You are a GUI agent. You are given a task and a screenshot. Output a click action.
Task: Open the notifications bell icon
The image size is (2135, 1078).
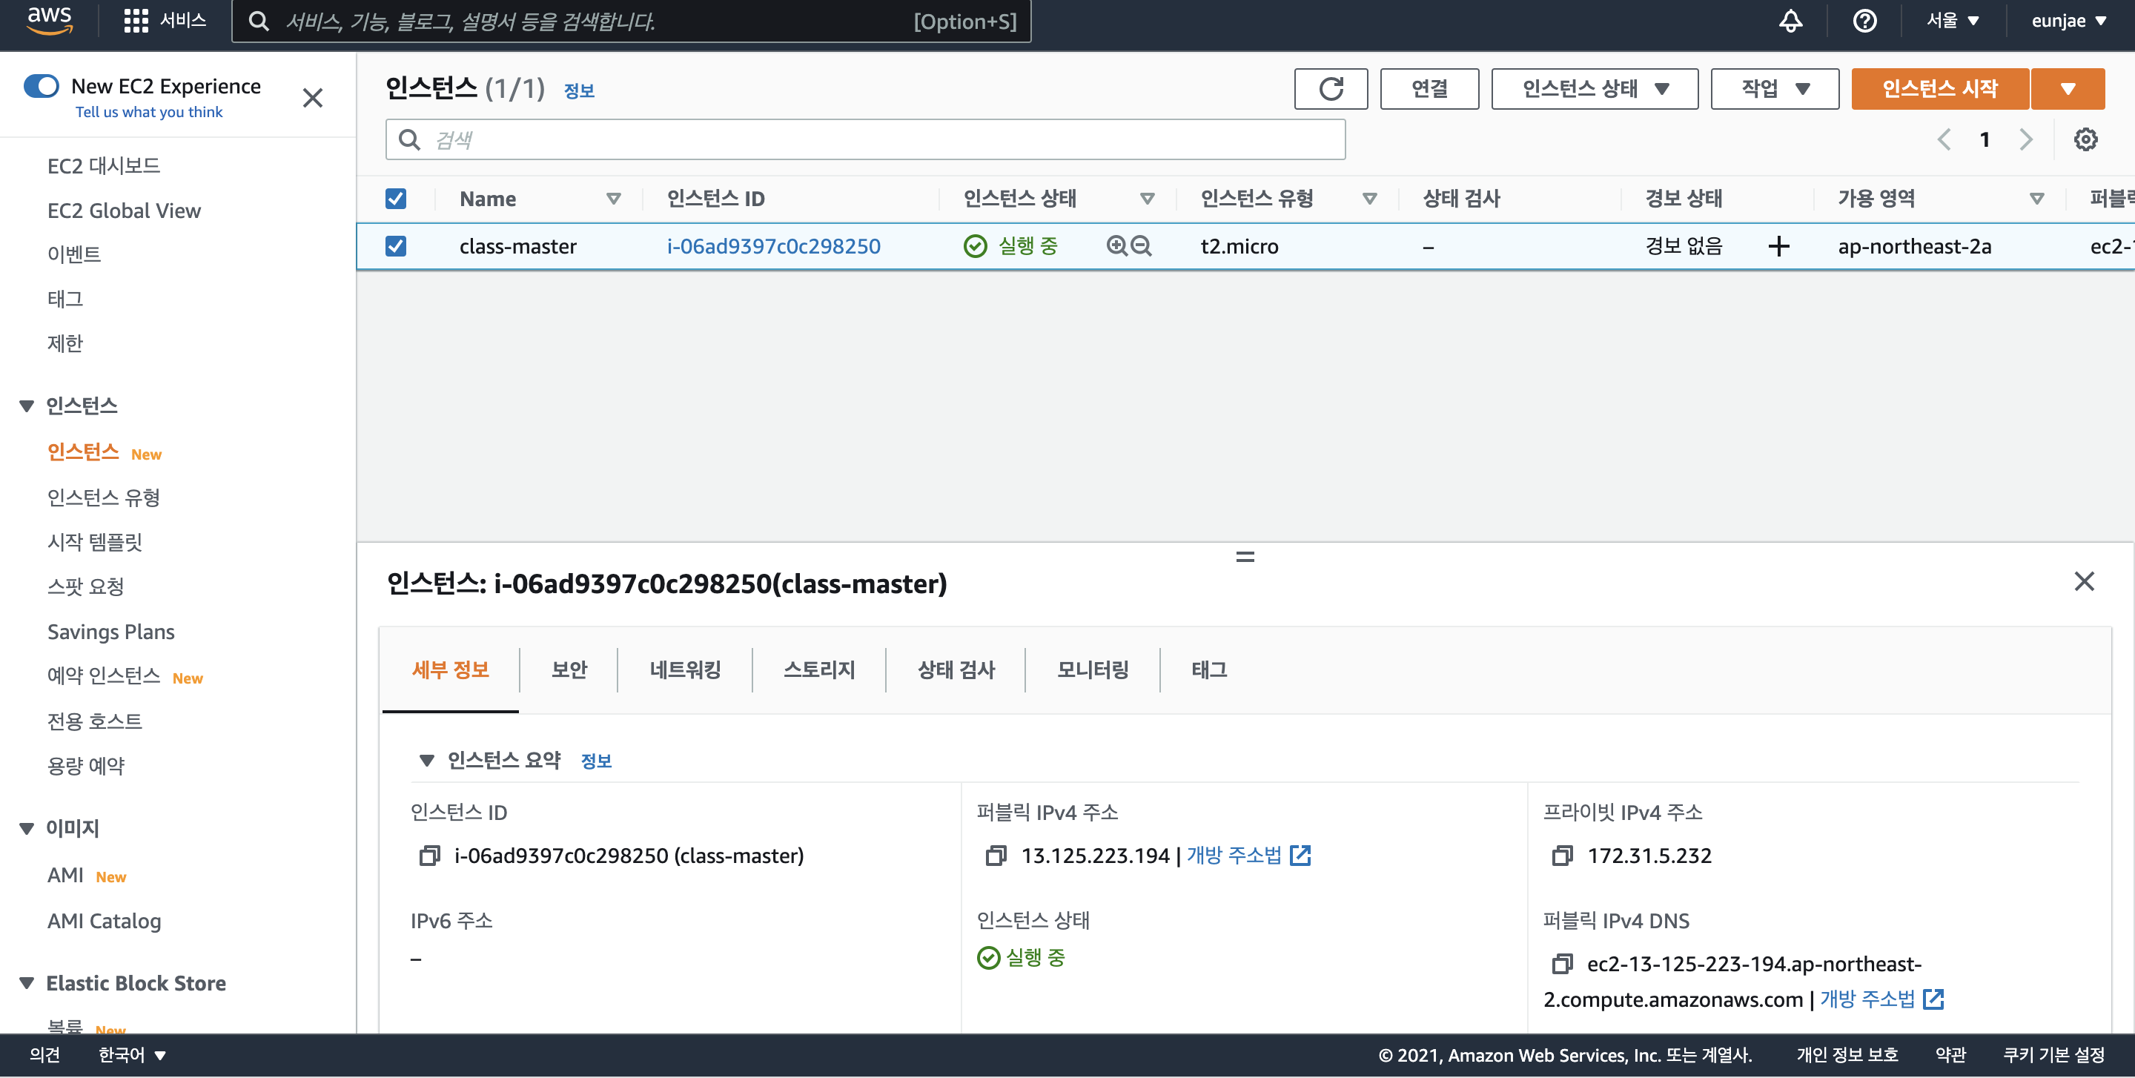pyautogui.click(x=1790, y=21)
